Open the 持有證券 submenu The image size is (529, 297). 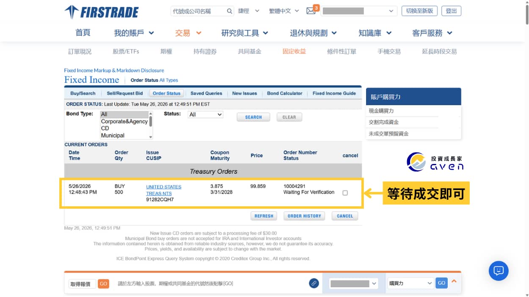[205, 52]
